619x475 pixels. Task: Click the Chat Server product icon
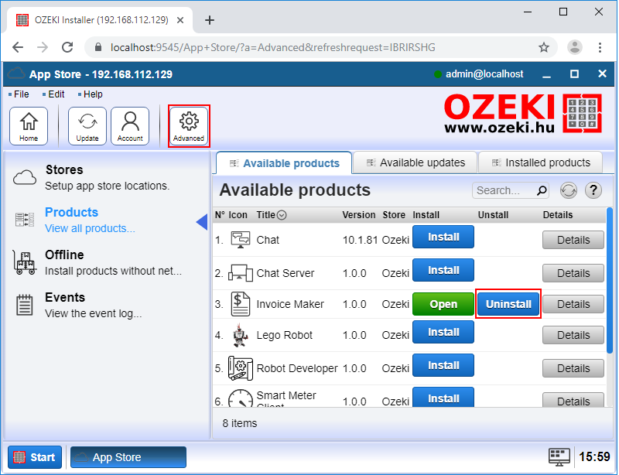point(241,273)
